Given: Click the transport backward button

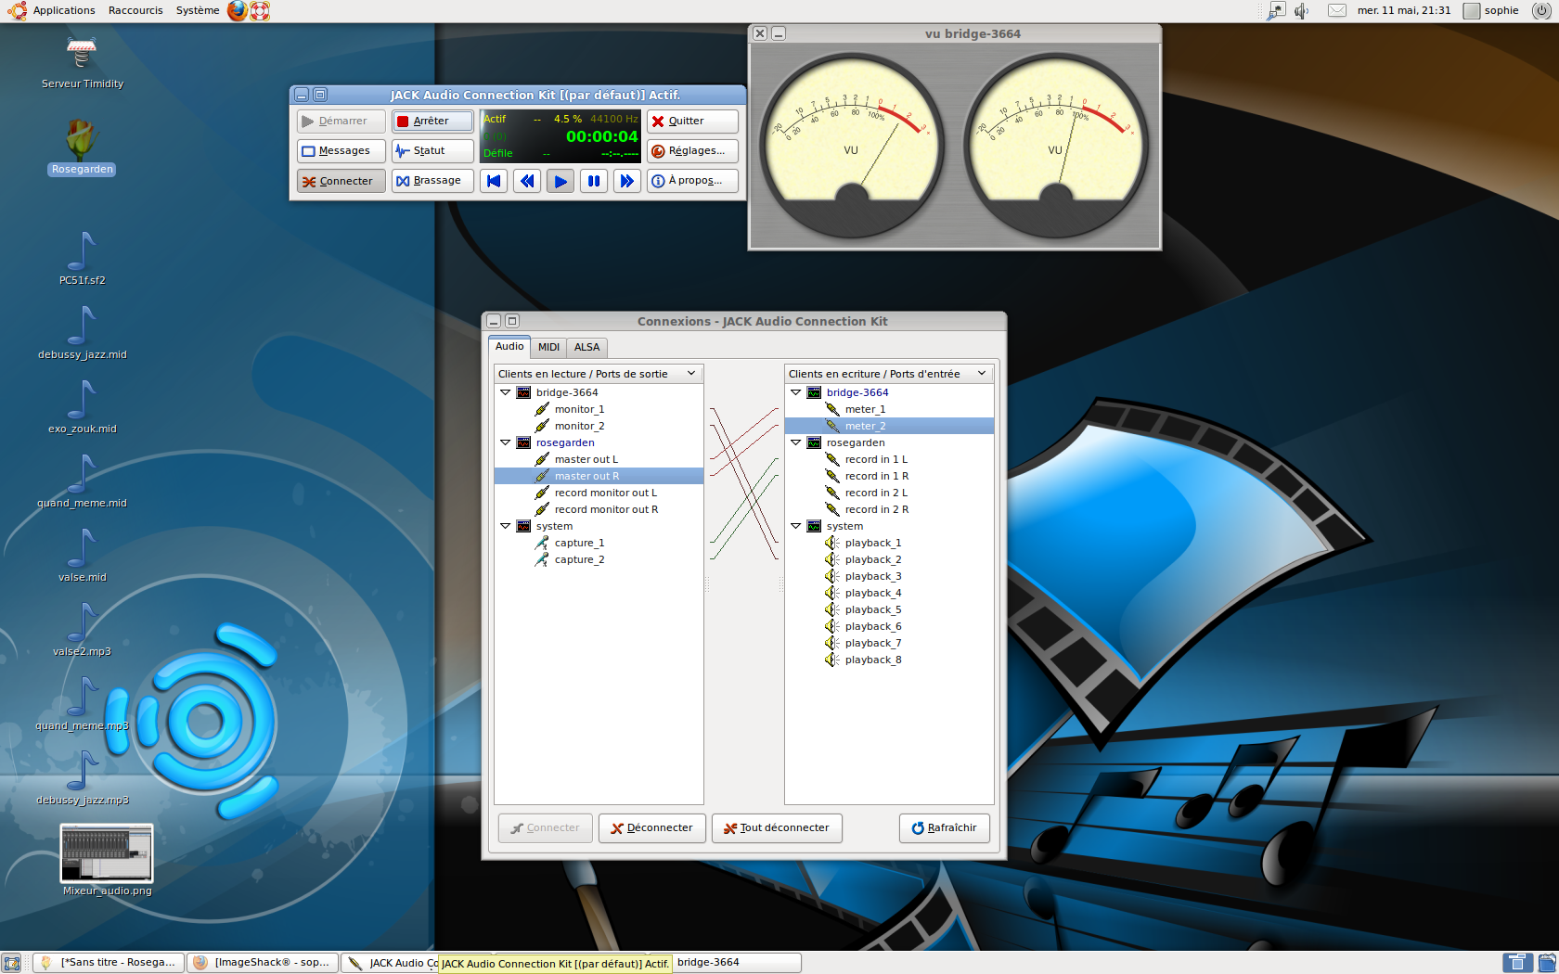Looking at the screenshot, I should pyautogui.click(x=527, y=181).
